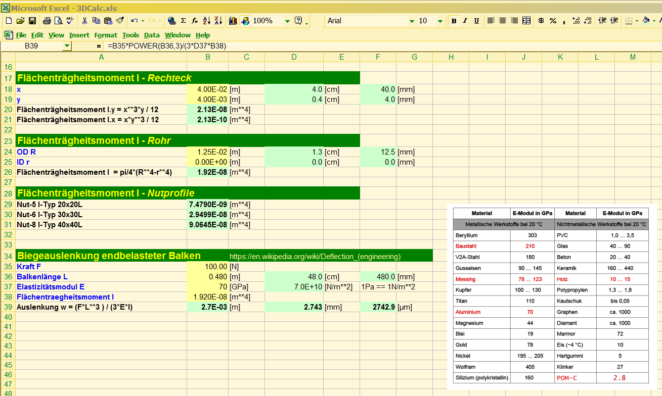Open Print Preview from the toolbar

tap(58, 21)
